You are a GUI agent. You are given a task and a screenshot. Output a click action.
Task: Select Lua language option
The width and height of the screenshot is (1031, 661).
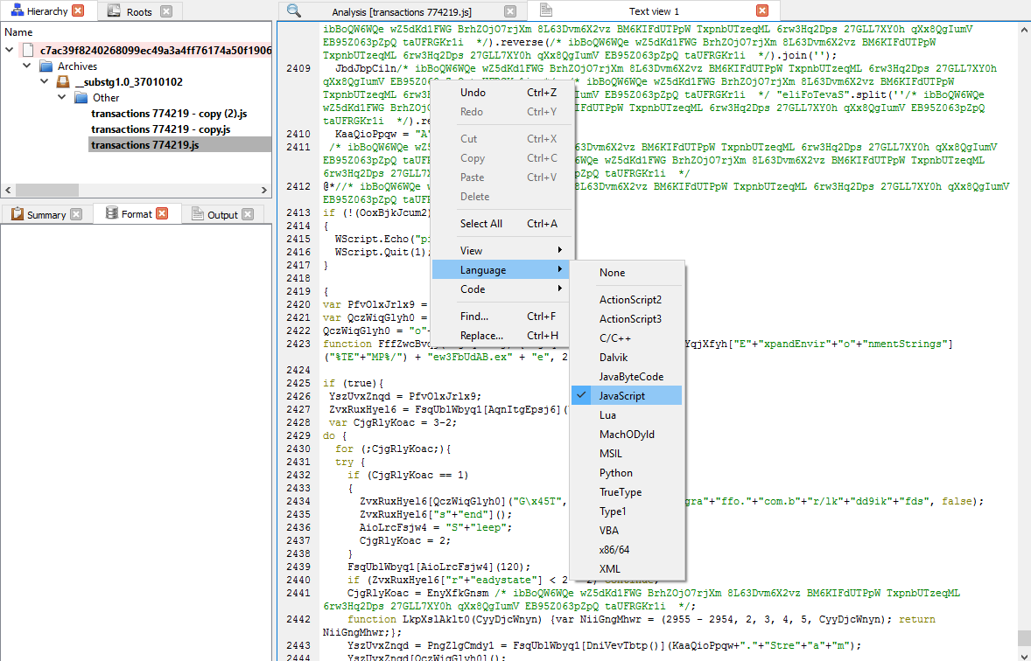(627, 414)
